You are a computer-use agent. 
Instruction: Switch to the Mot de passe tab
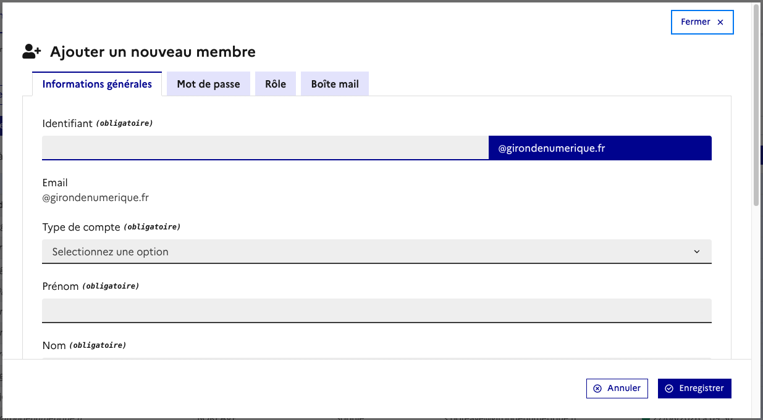208,84
